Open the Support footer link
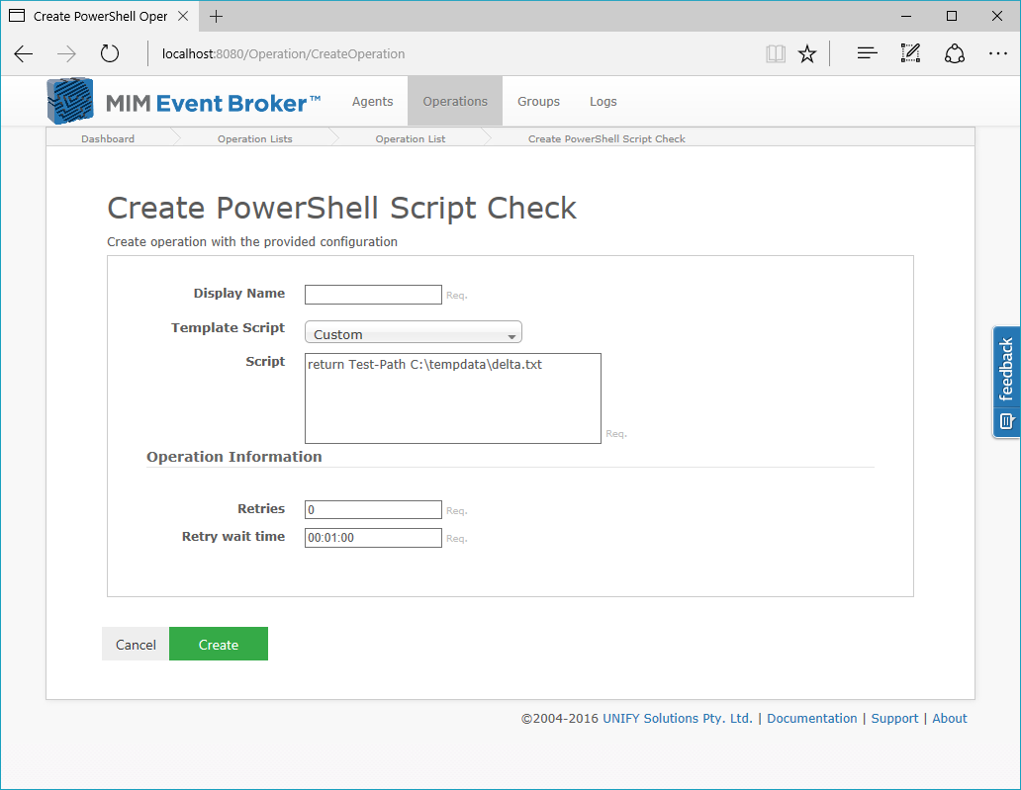Image resolution: width=1021 pixels, height=790 pixels. coord(894,719)
